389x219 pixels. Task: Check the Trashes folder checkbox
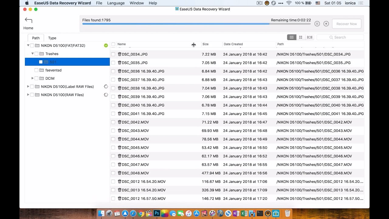click(x=36, y=54)
